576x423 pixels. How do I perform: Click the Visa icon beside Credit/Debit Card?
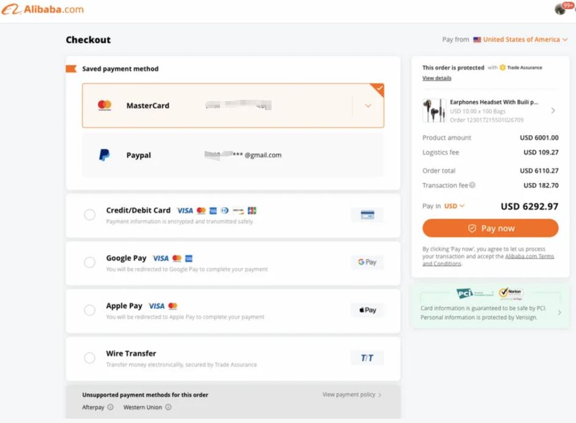click(x=186, y=210)
